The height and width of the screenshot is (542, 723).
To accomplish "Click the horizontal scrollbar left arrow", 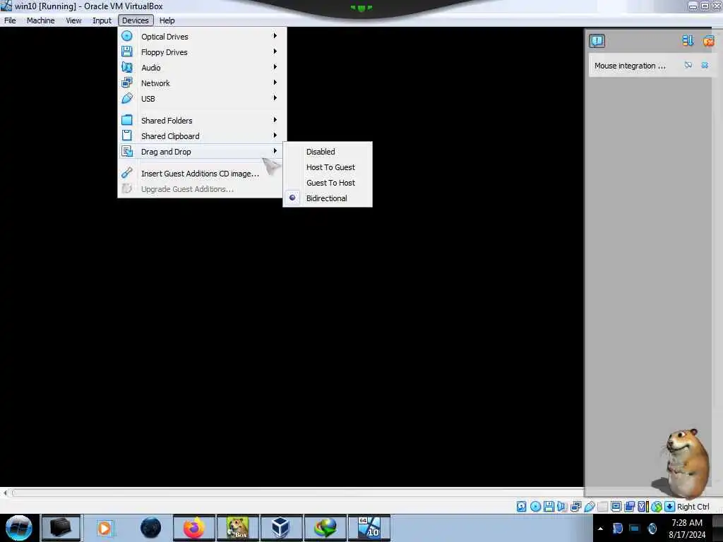I will click(5, 493).
